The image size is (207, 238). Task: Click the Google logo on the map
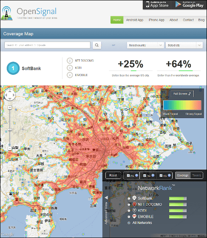click(x=7, y=234)
